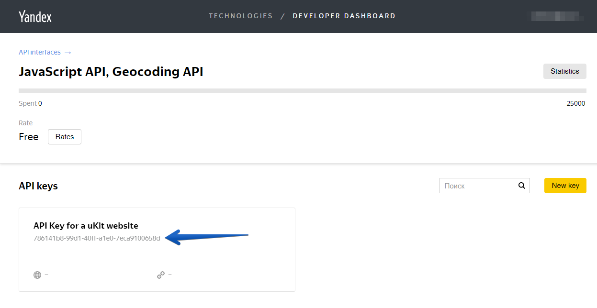Image resolution: width=597 pixels, height=308 pixels.
Task: Create a New key
Action: click(565, 186)
